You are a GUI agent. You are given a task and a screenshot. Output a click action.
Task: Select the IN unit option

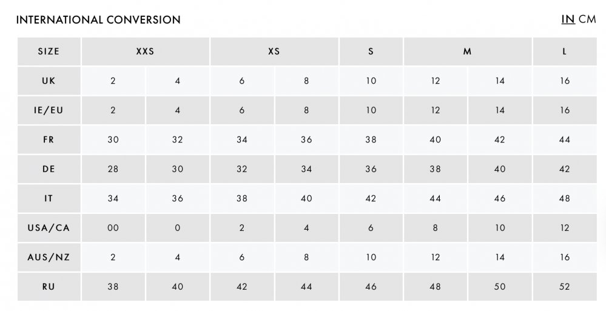point(568,19)
